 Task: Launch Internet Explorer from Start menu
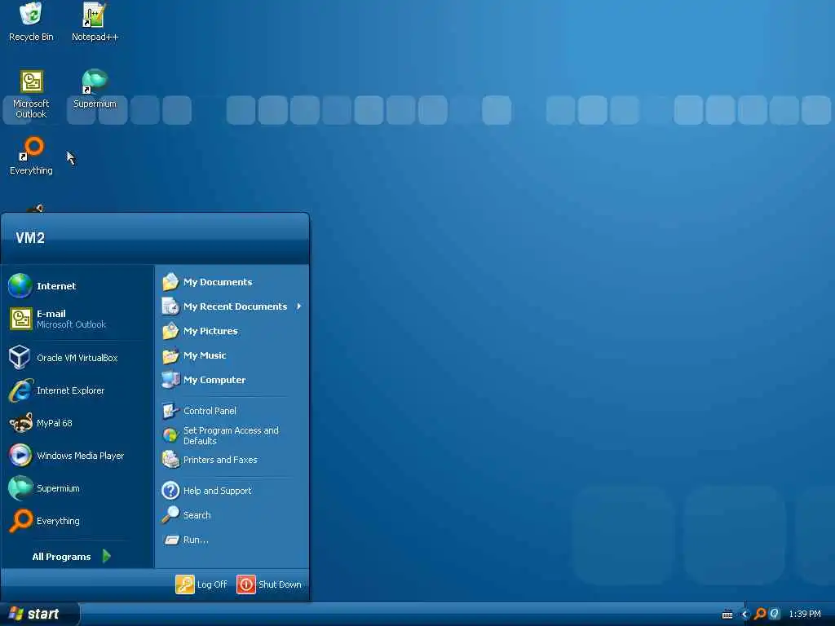pos(77,390)
